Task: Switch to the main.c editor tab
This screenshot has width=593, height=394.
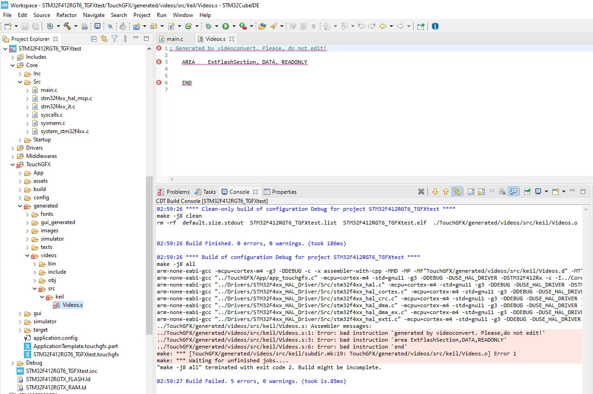Action: [175, 39]
